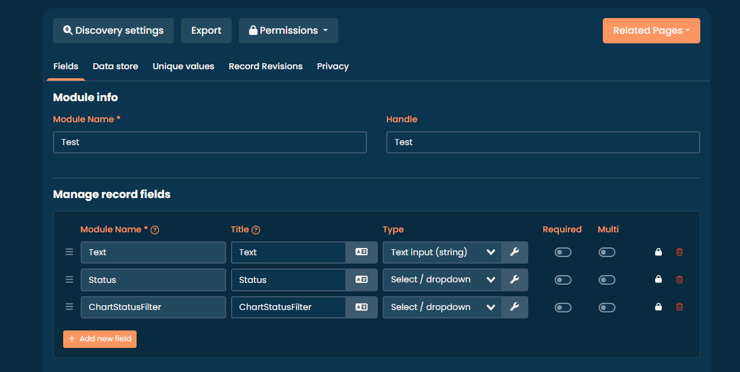This screenshot has height=372, width=740.
Task: Click the Manage record fields heading
Action: (x=112, y=194)
